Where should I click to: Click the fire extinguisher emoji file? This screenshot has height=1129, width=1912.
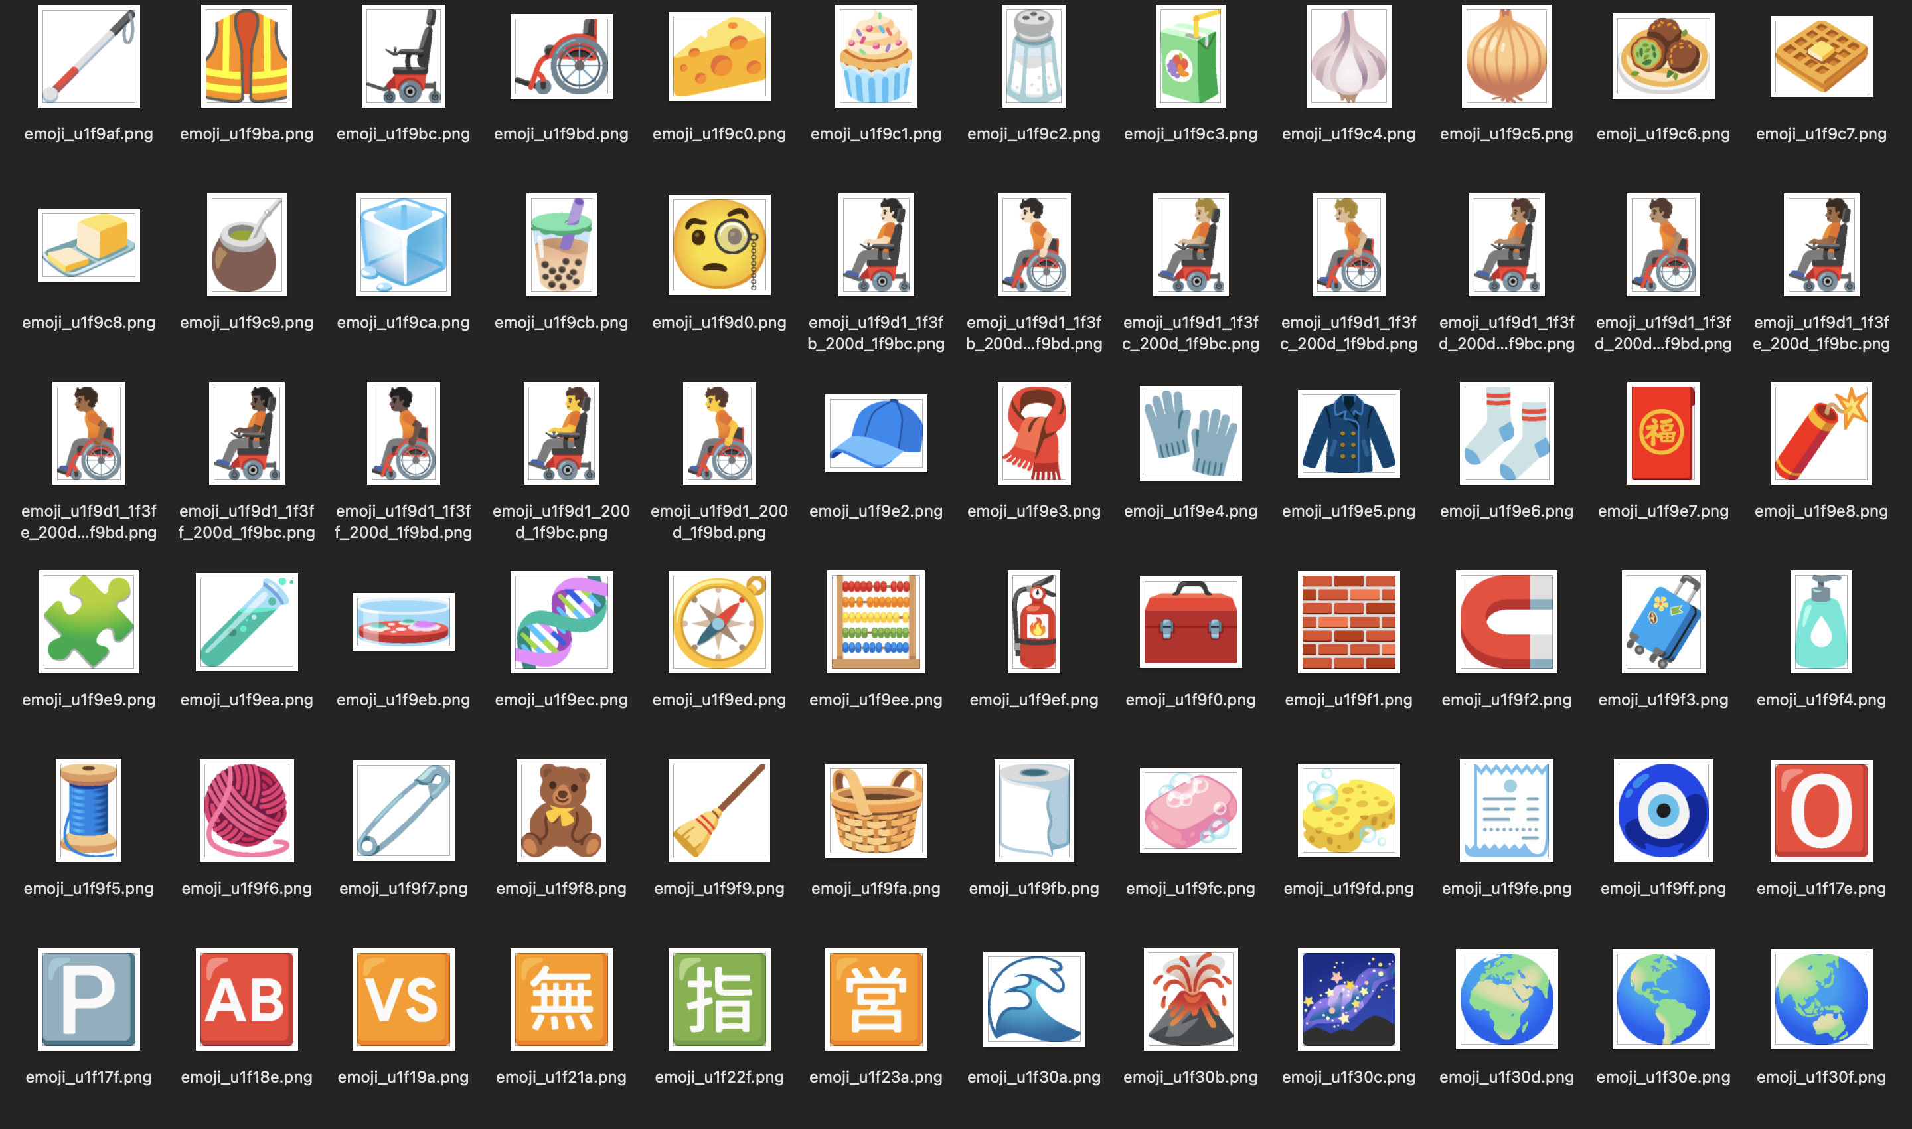click(1034, 622)
